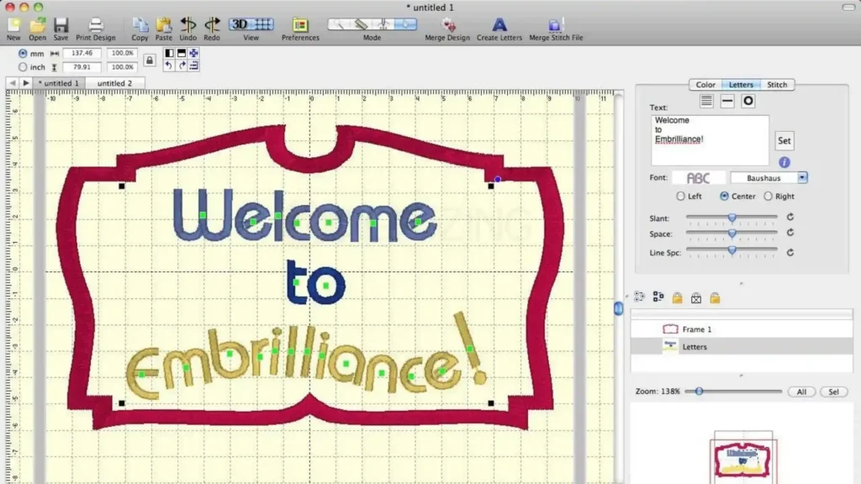Screen dimensions: 861x484
Task: Choose the single-line text layout icon
Action: 727,101
